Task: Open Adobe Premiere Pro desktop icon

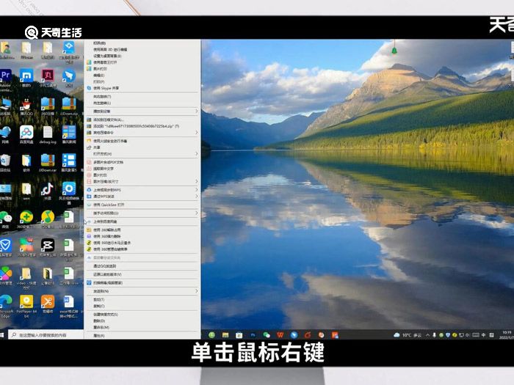Action: pyautogui.click(x=6, y=76)
